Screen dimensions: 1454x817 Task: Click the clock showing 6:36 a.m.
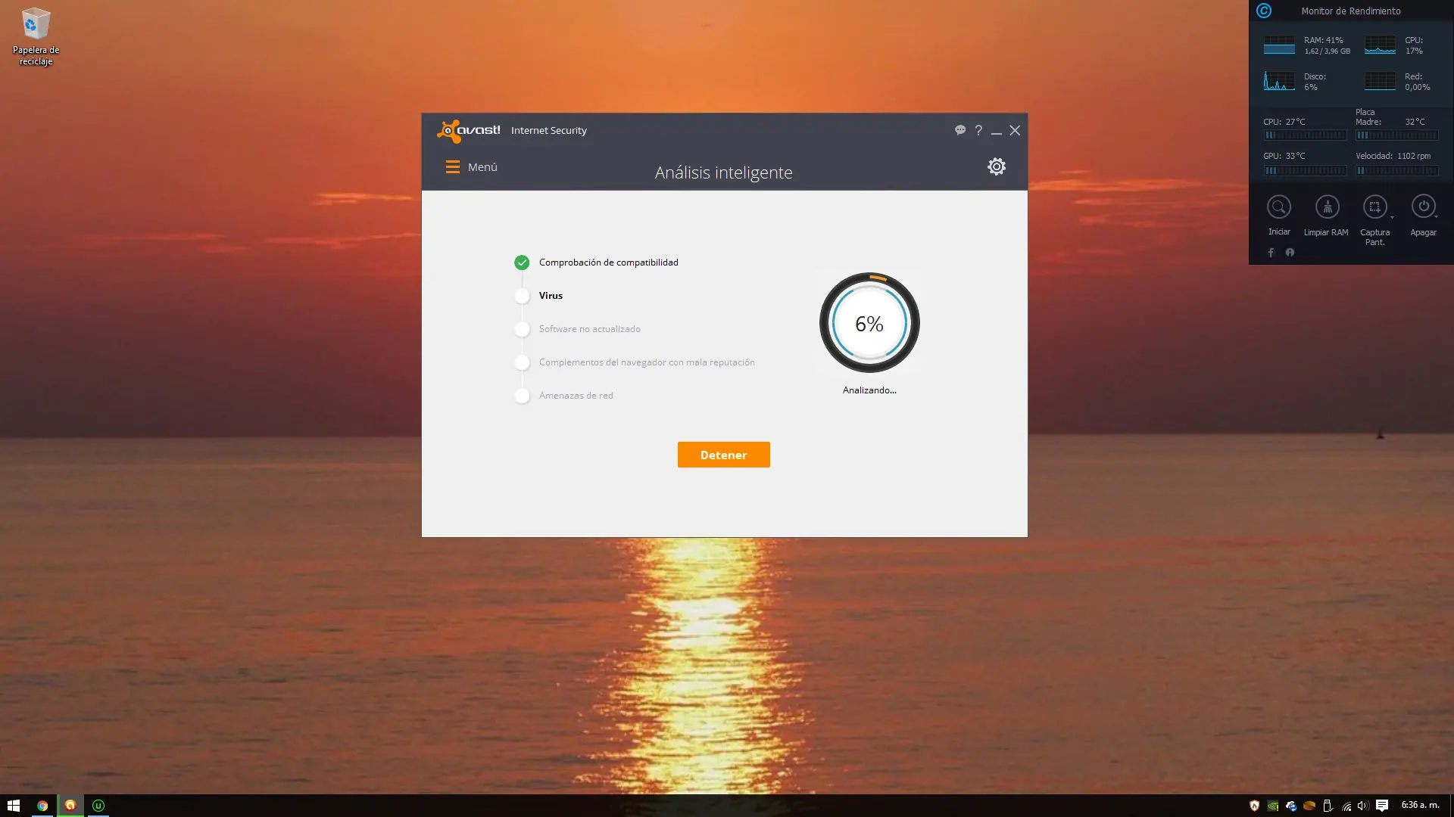pos(1421,806)
